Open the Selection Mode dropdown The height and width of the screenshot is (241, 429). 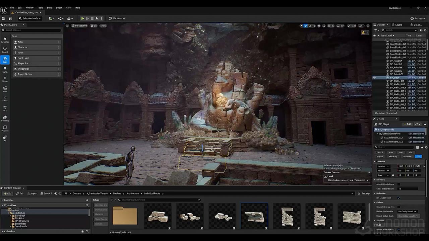pos(30,18)
